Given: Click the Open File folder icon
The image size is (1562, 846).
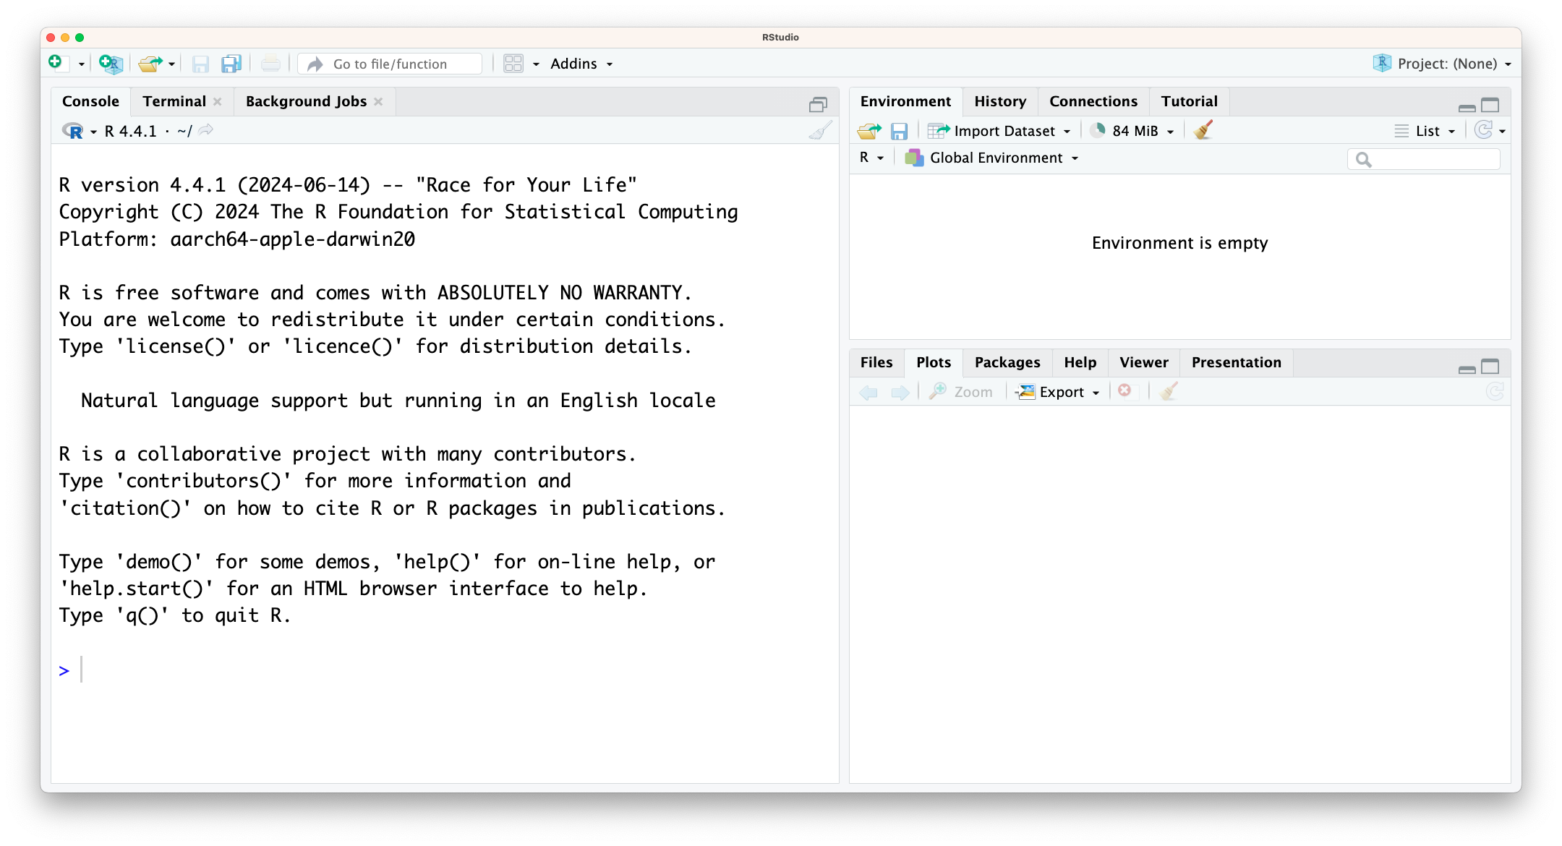Looking at the screenshot, I should tap(150, 64).
